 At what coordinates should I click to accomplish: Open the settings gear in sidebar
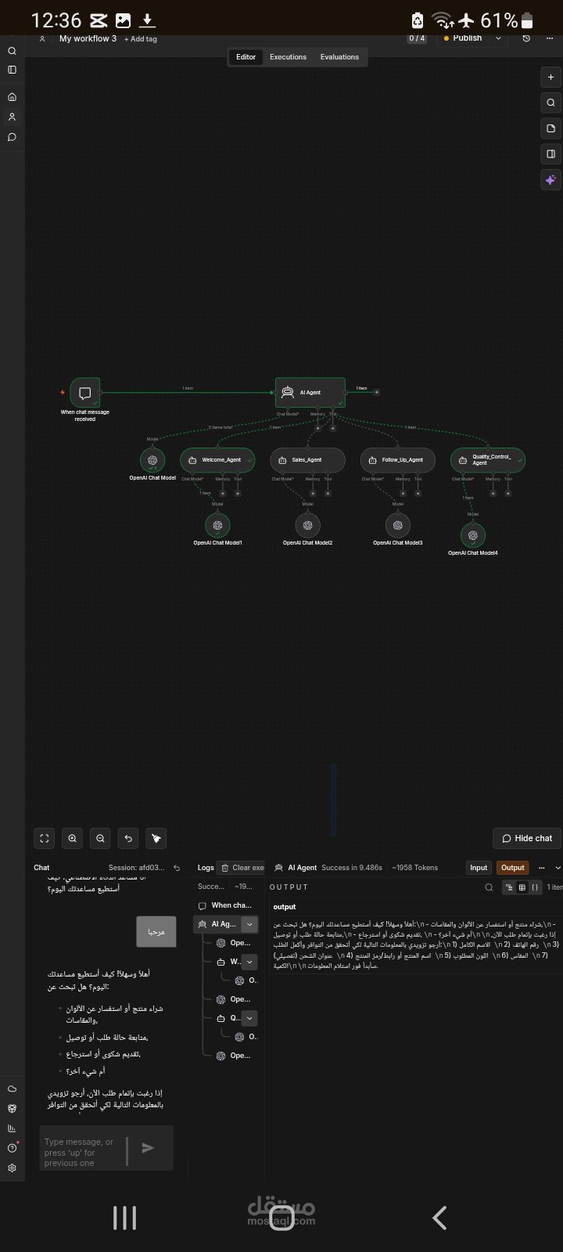coord(12,1167)
